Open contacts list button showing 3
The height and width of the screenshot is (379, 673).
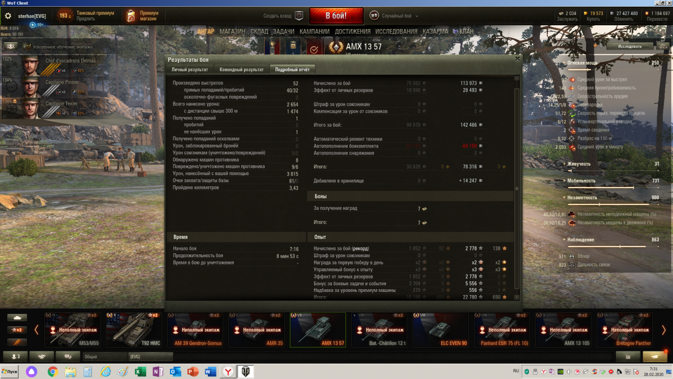coord(15,356)
